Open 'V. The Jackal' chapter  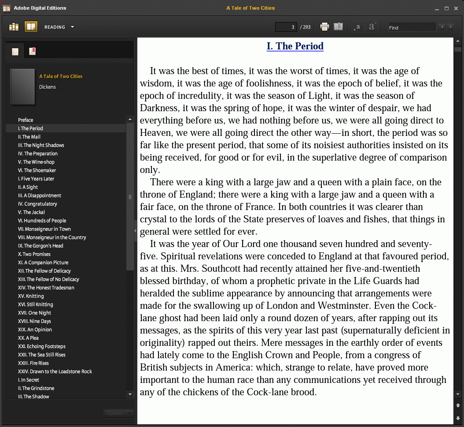point(31,212)
